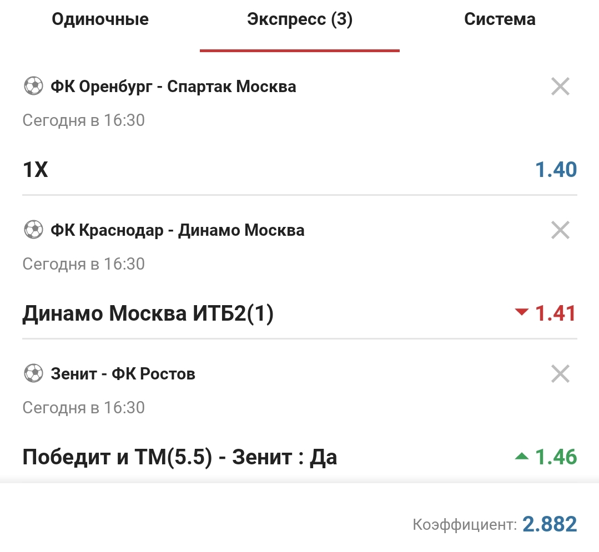Click the 1.40 odds value
Viewport: 599px width, 552px height.
point(556,170)
